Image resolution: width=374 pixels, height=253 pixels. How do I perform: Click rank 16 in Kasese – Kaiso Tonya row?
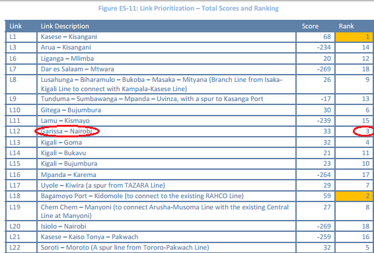(x=365, y=237)
